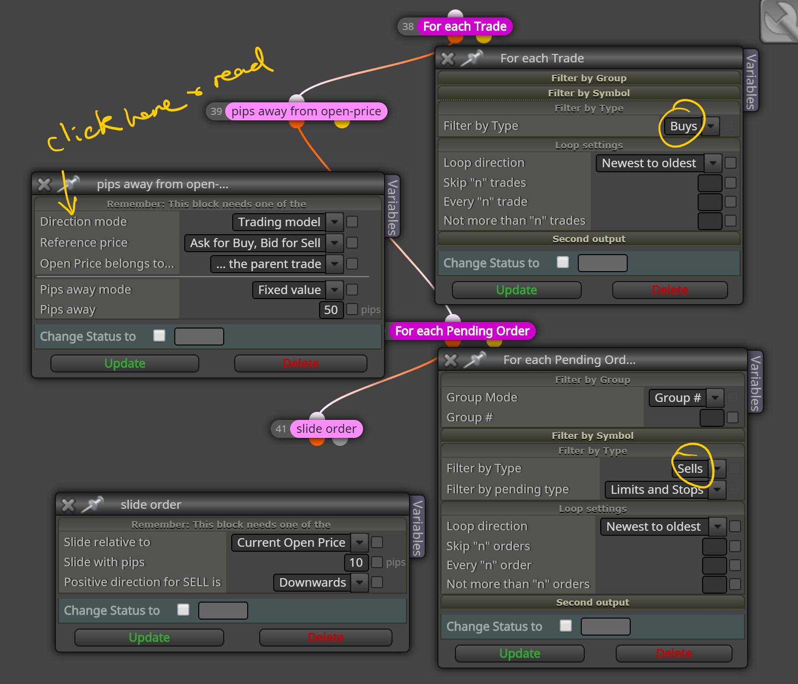This screenshot has width=798, height=684.
Task: Click status field in For each Trade panel
Action: 603,263
